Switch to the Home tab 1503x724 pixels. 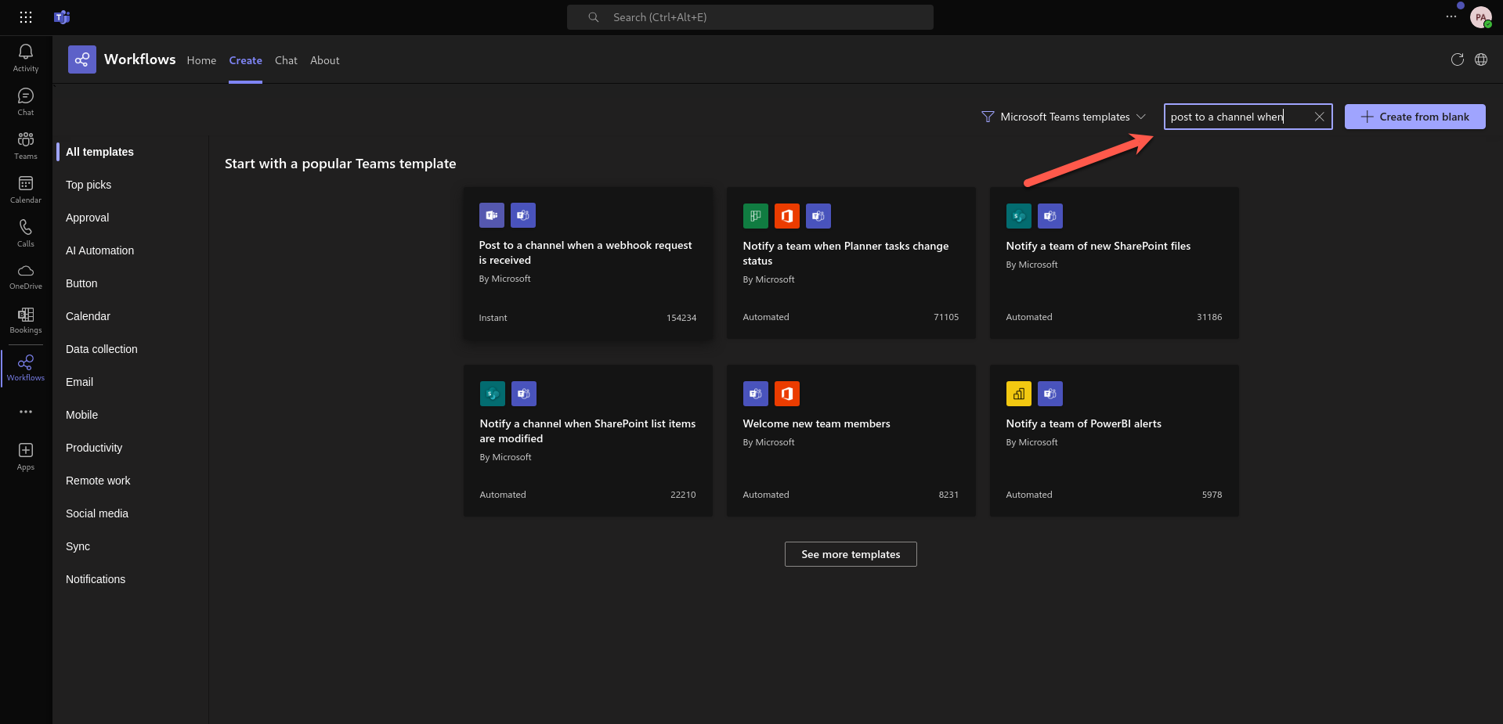pos(201,60)
